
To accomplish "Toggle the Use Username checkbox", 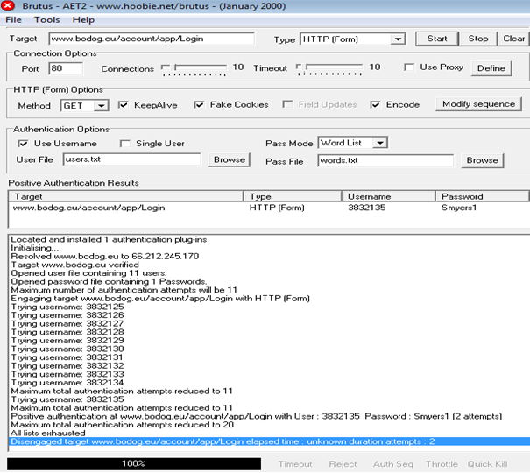I will [23, 144].
